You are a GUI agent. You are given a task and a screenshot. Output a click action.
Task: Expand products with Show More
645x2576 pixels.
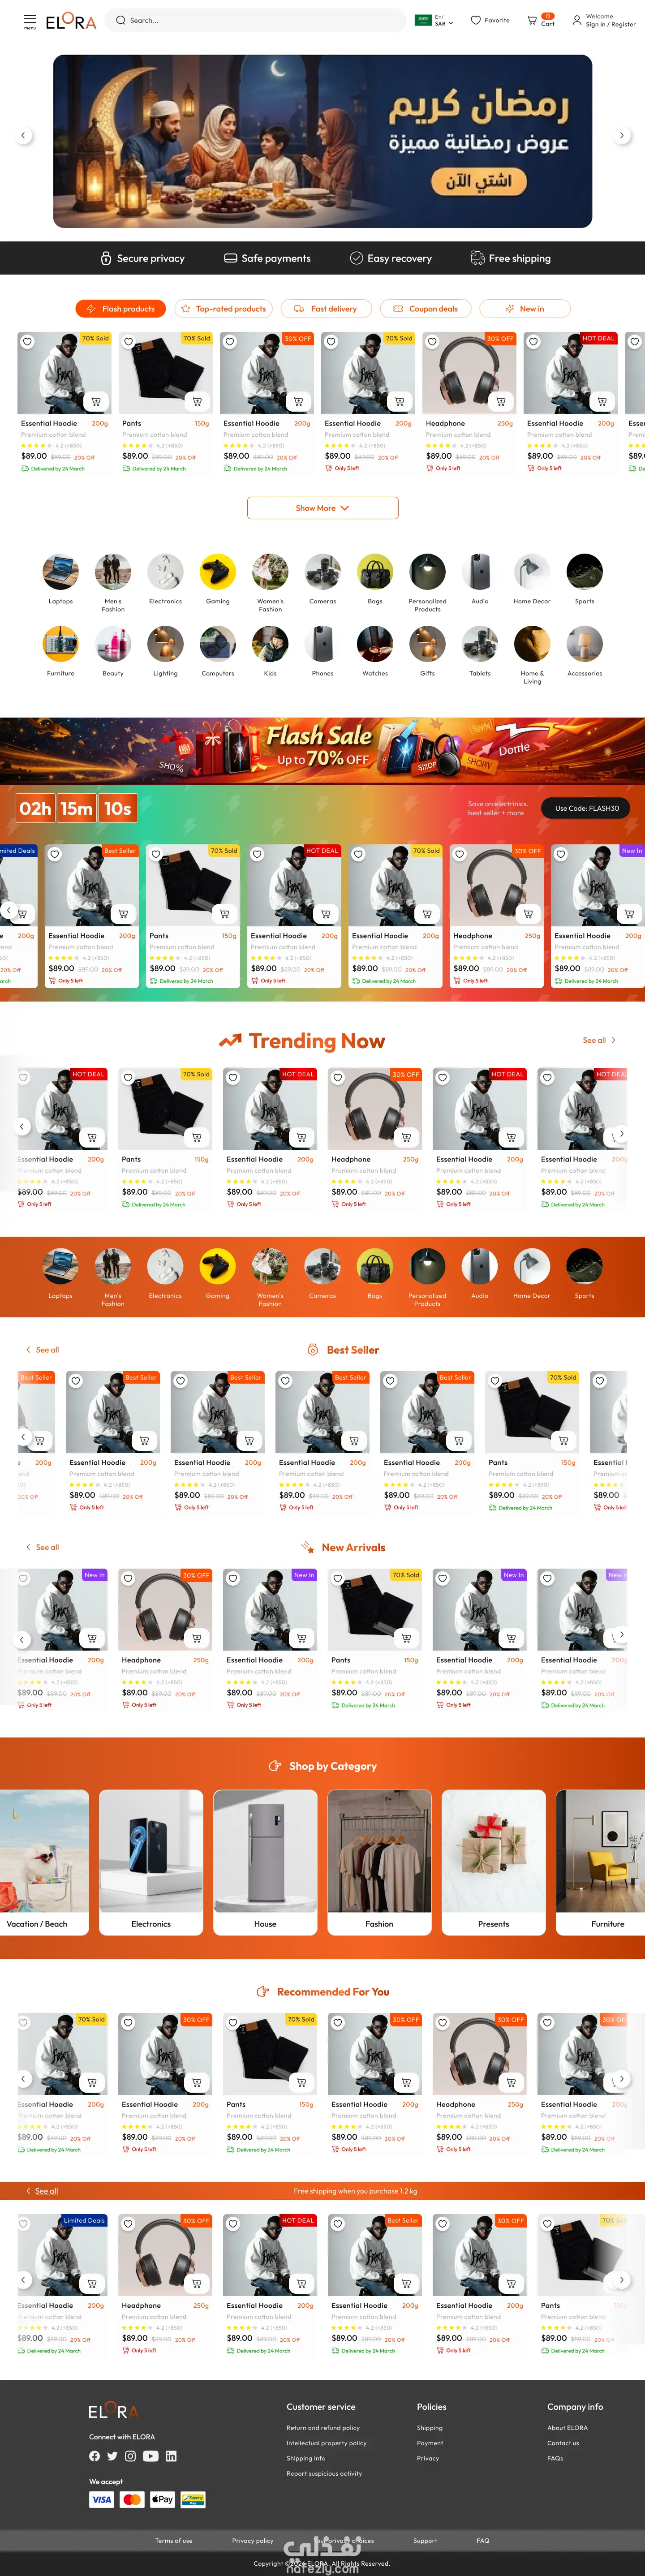coord(323,508)
